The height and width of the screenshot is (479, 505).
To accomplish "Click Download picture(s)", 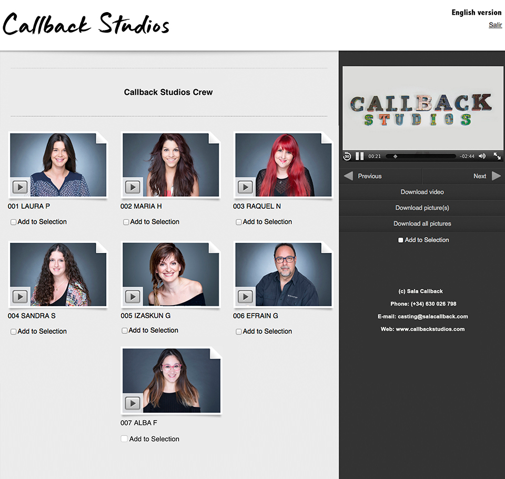I will tap(422, 208).
